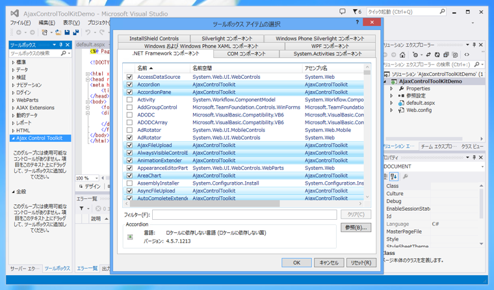Switch to the COM コンポーネント tab
The width and height of the screenshot is (494, 290).
tap(246, 54)
